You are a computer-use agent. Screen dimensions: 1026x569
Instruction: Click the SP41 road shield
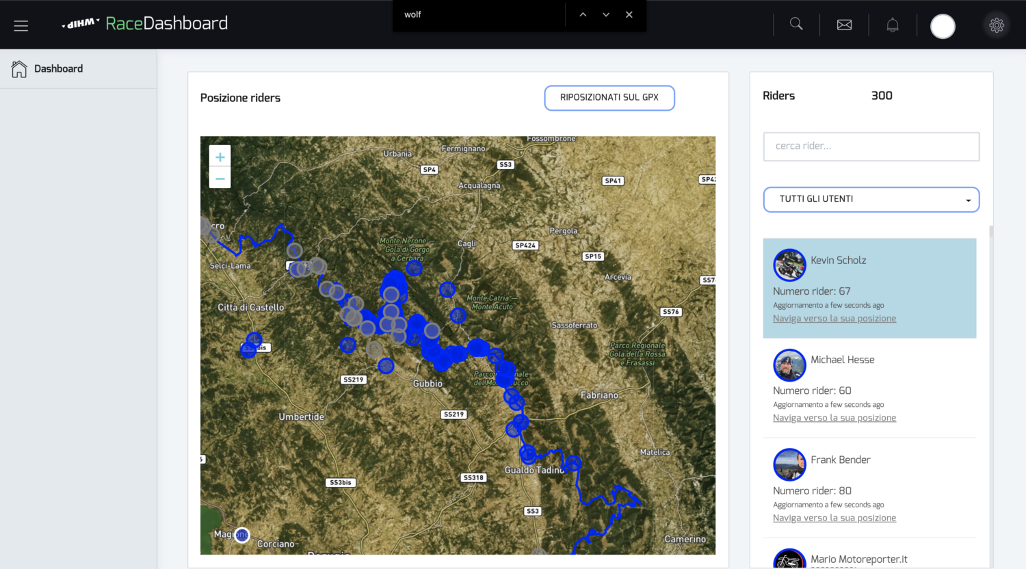coord(613,181)
